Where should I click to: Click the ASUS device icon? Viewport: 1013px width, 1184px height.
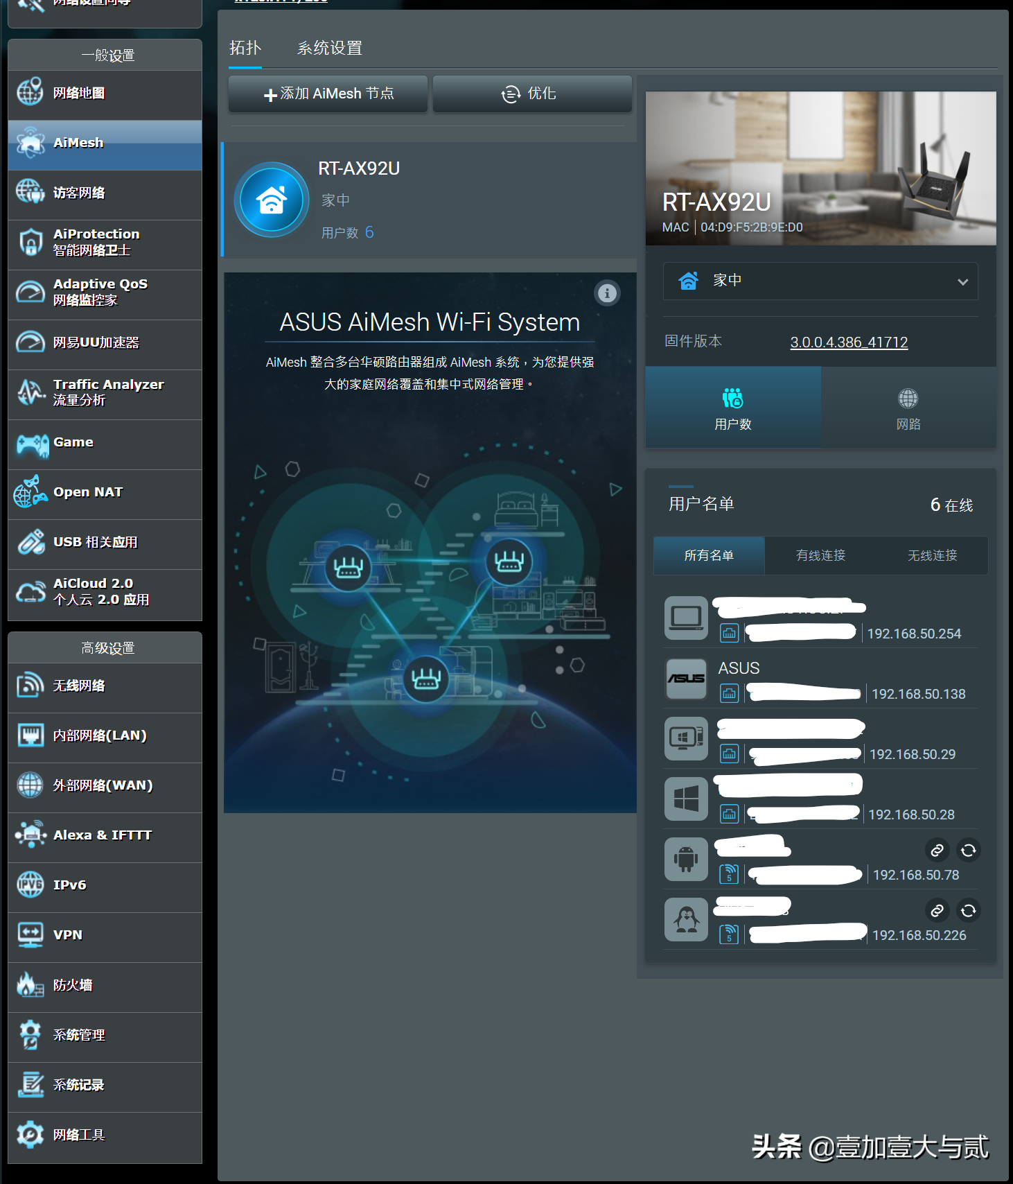[686, 678]
